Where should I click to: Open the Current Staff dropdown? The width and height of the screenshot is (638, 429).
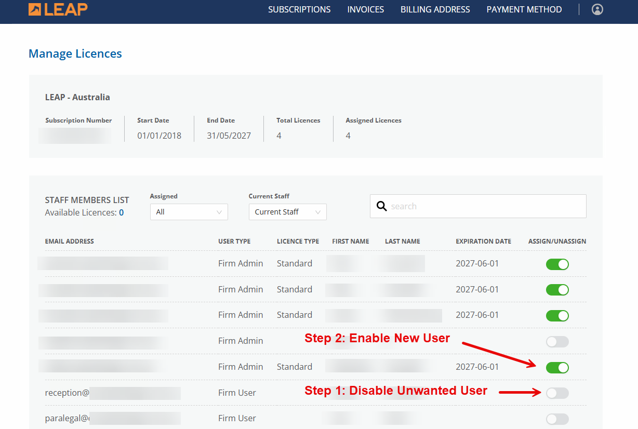pos(287,212)
